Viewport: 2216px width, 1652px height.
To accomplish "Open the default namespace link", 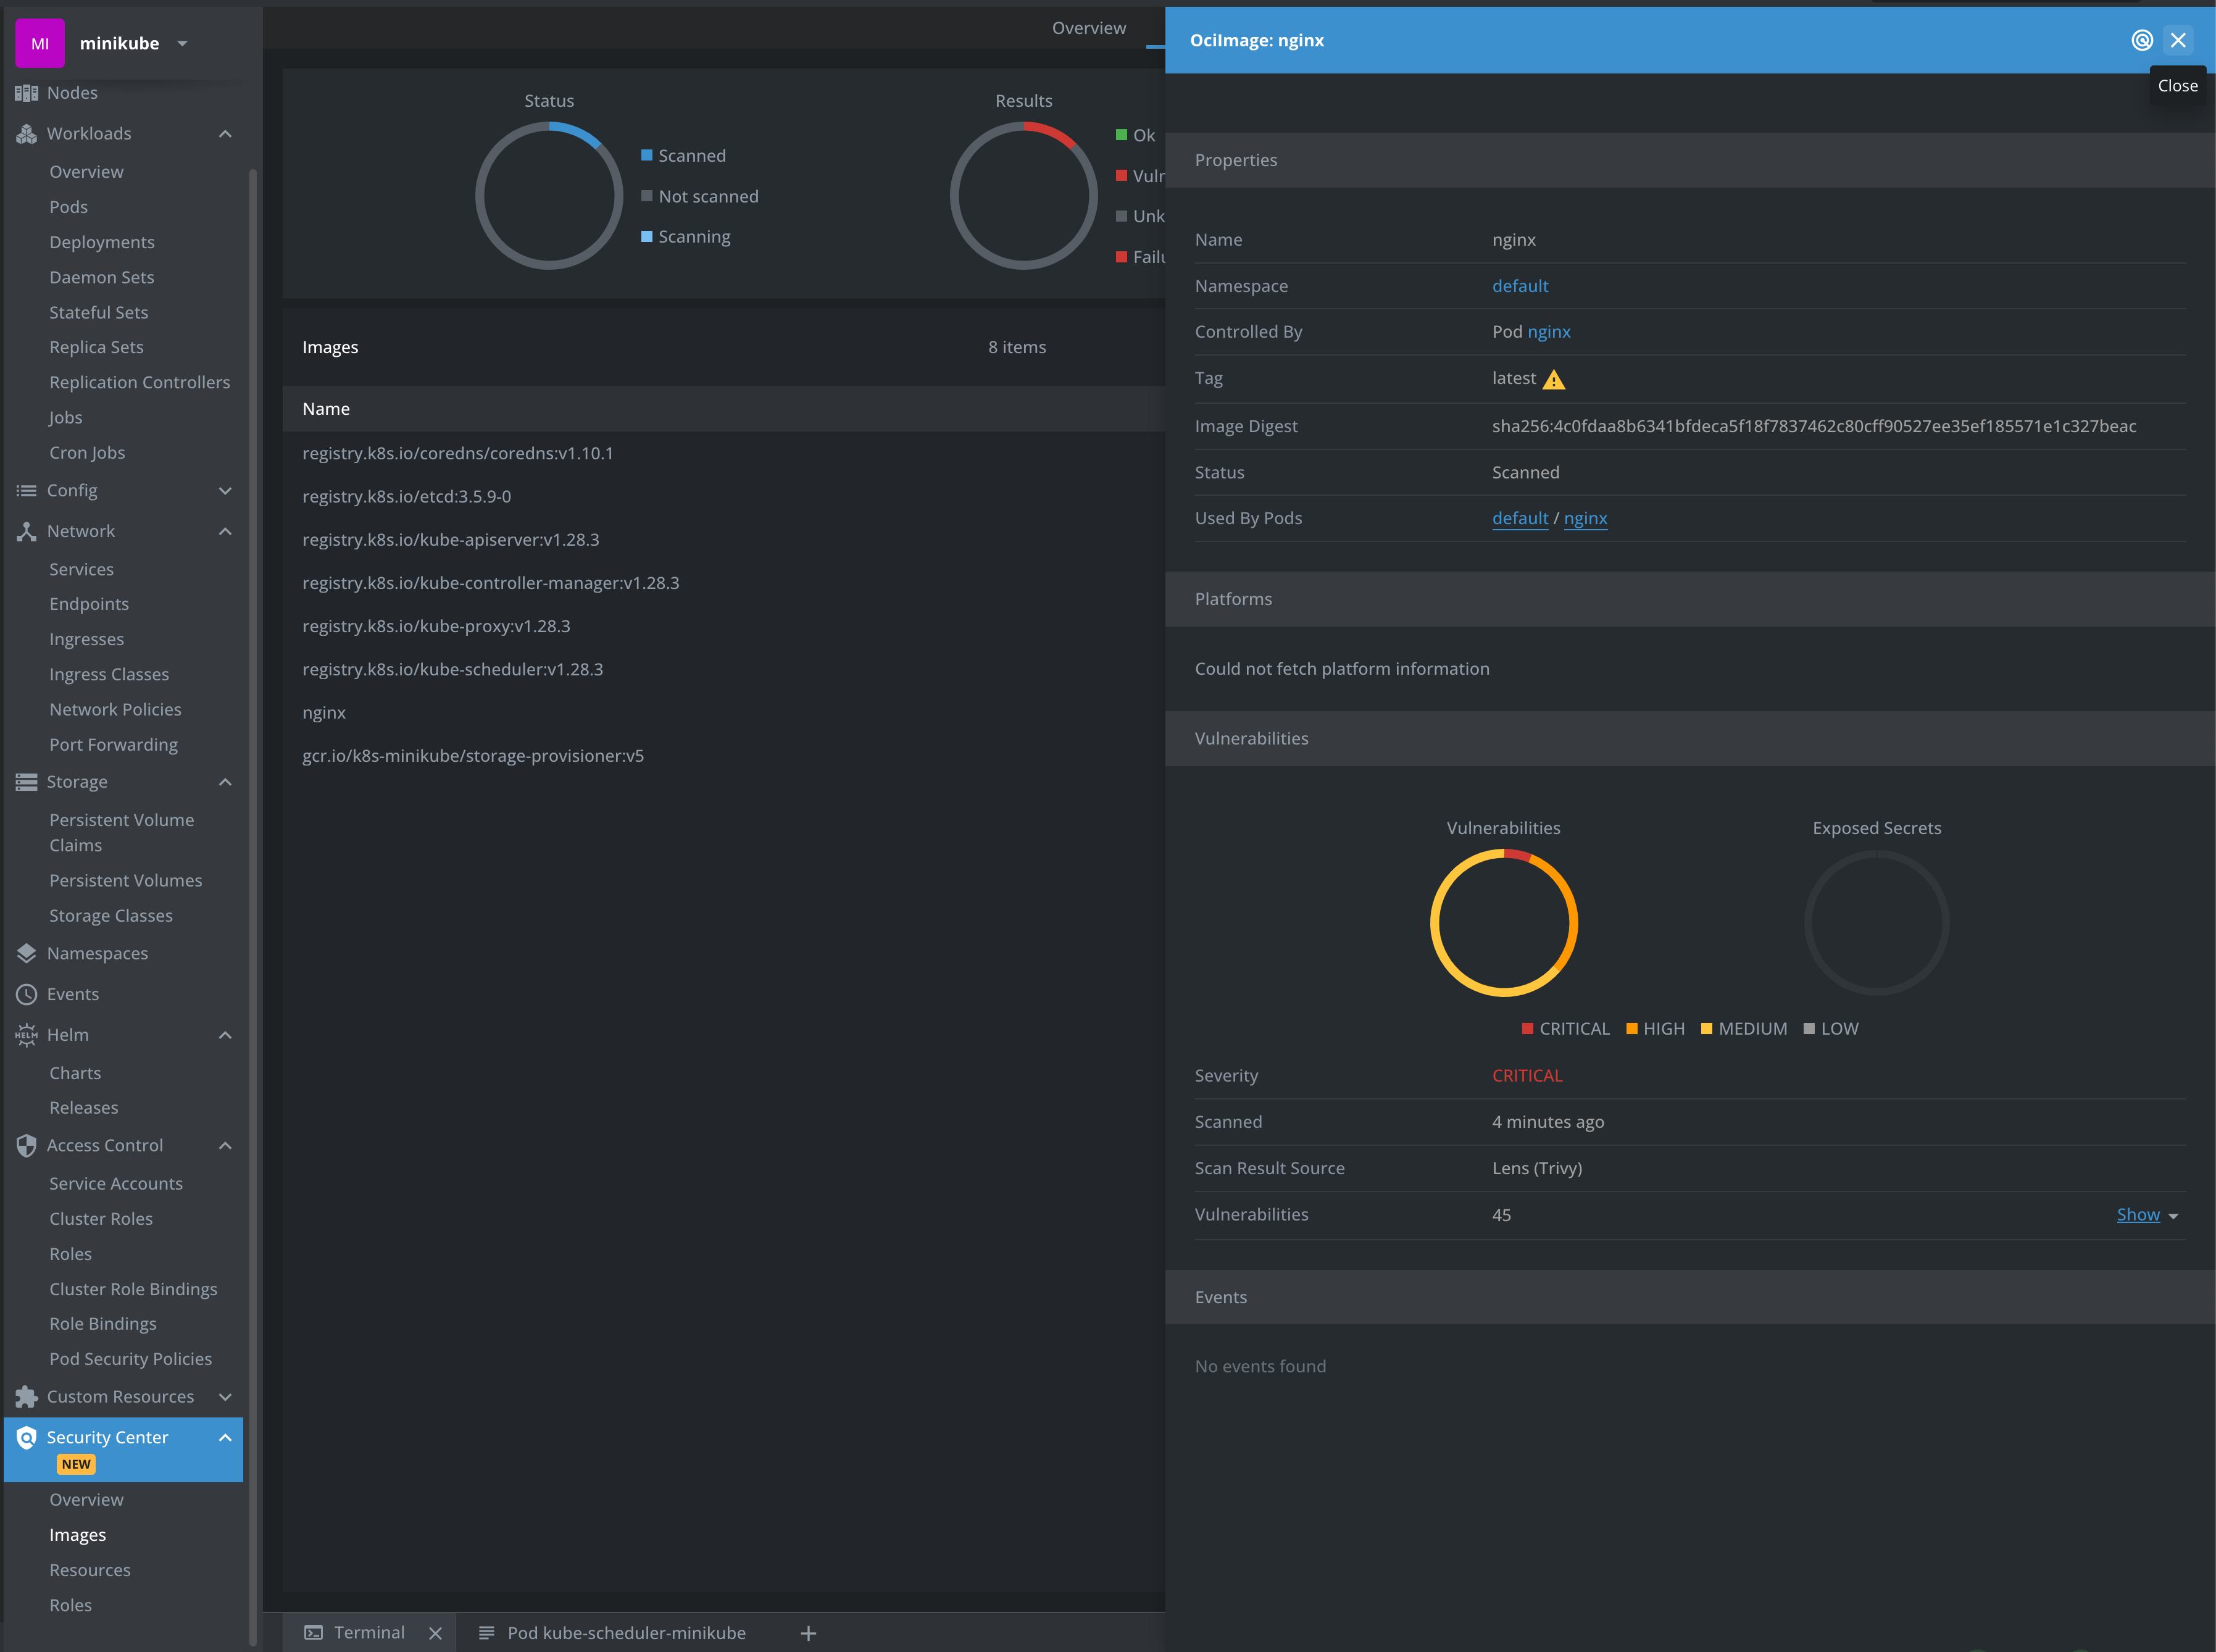I will (1519, 286).
